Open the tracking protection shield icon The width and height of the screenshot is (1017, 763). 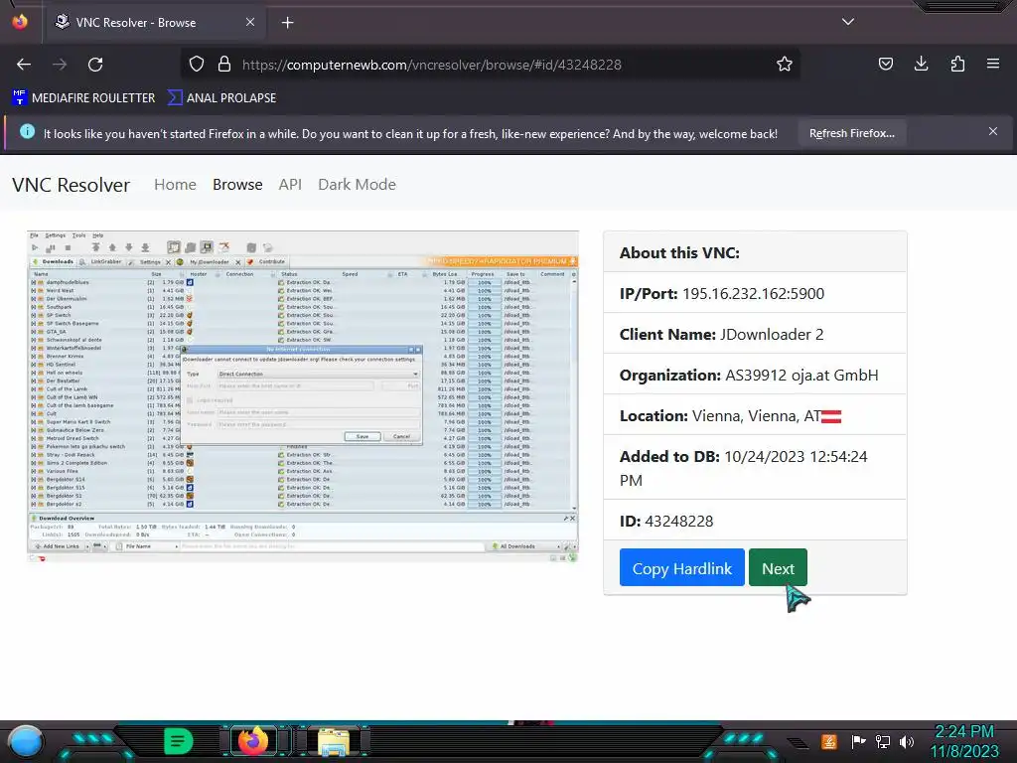pos(197,65)
